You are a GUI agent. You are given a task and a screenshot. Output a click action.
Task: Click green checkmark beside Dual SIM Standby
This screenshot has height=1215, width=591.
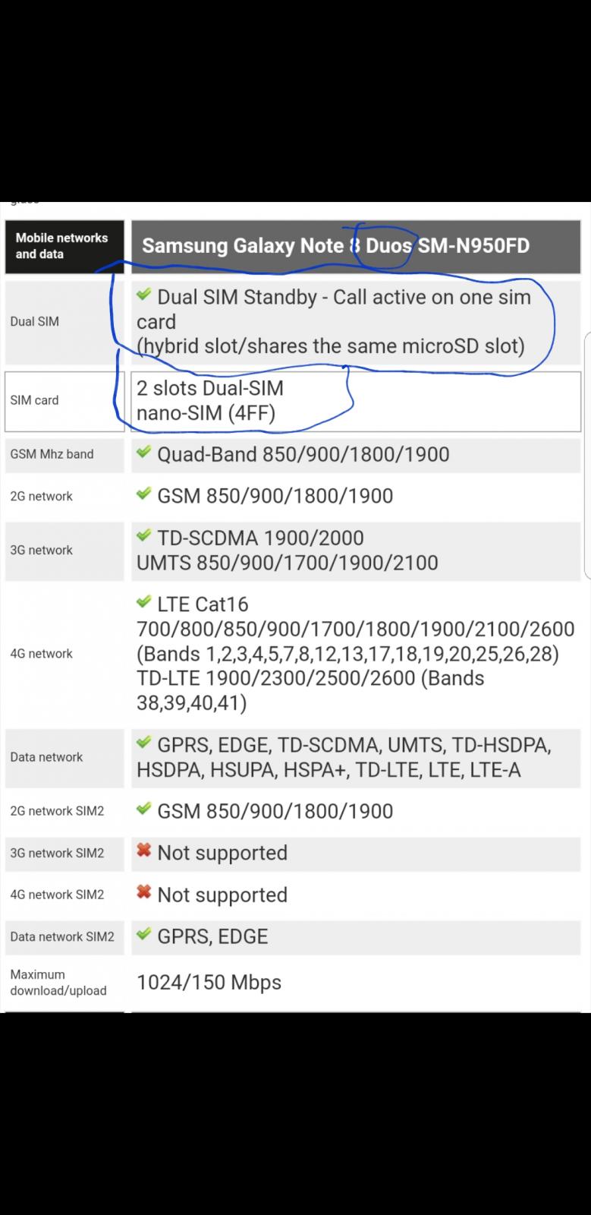pyautogui.click(x=144, y=295)
